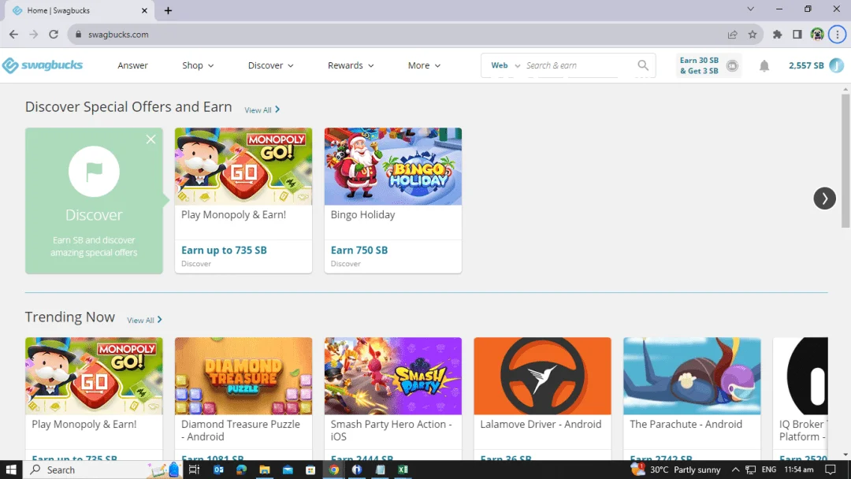Expand the Rewards dropdown
Screen dimensions: 851x479
[351, 65]
